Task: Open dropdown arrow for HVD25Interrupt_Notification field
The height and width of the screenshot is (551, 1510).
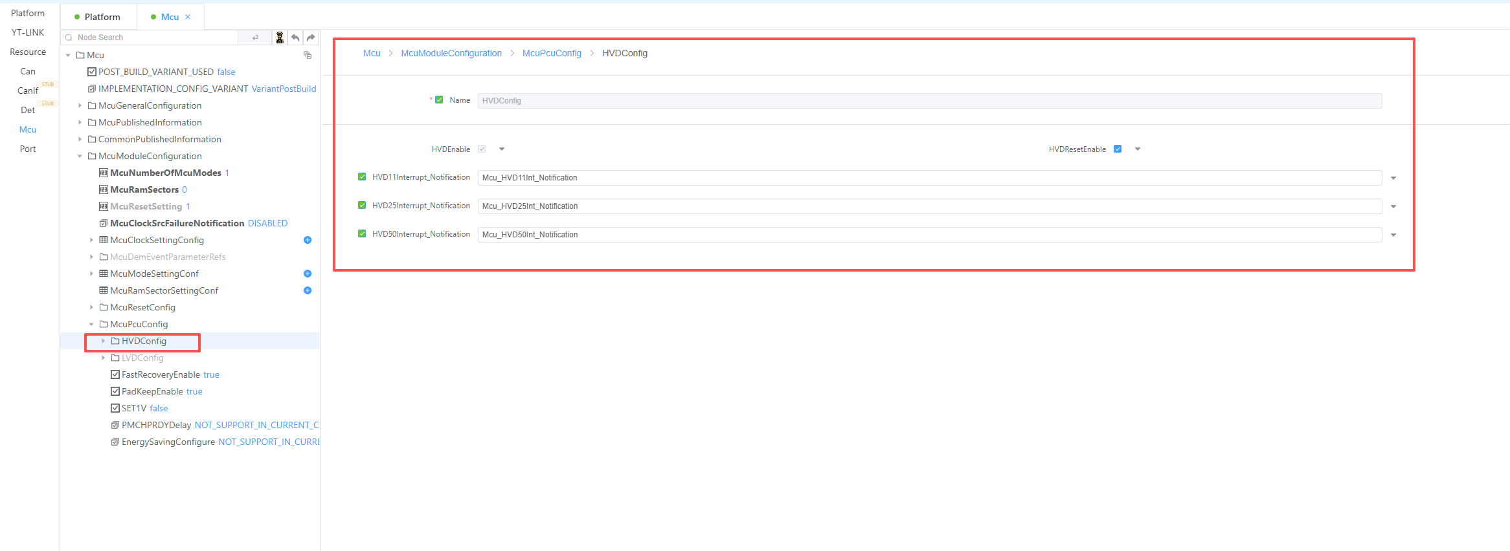Action: [1393, 206]
